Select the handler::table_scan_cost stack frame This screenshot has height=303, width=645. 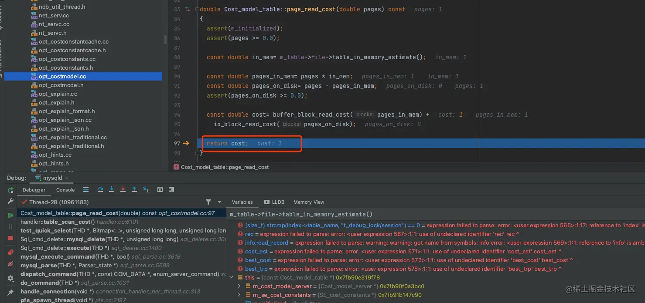pyautogui.click(x=122, y=222)
